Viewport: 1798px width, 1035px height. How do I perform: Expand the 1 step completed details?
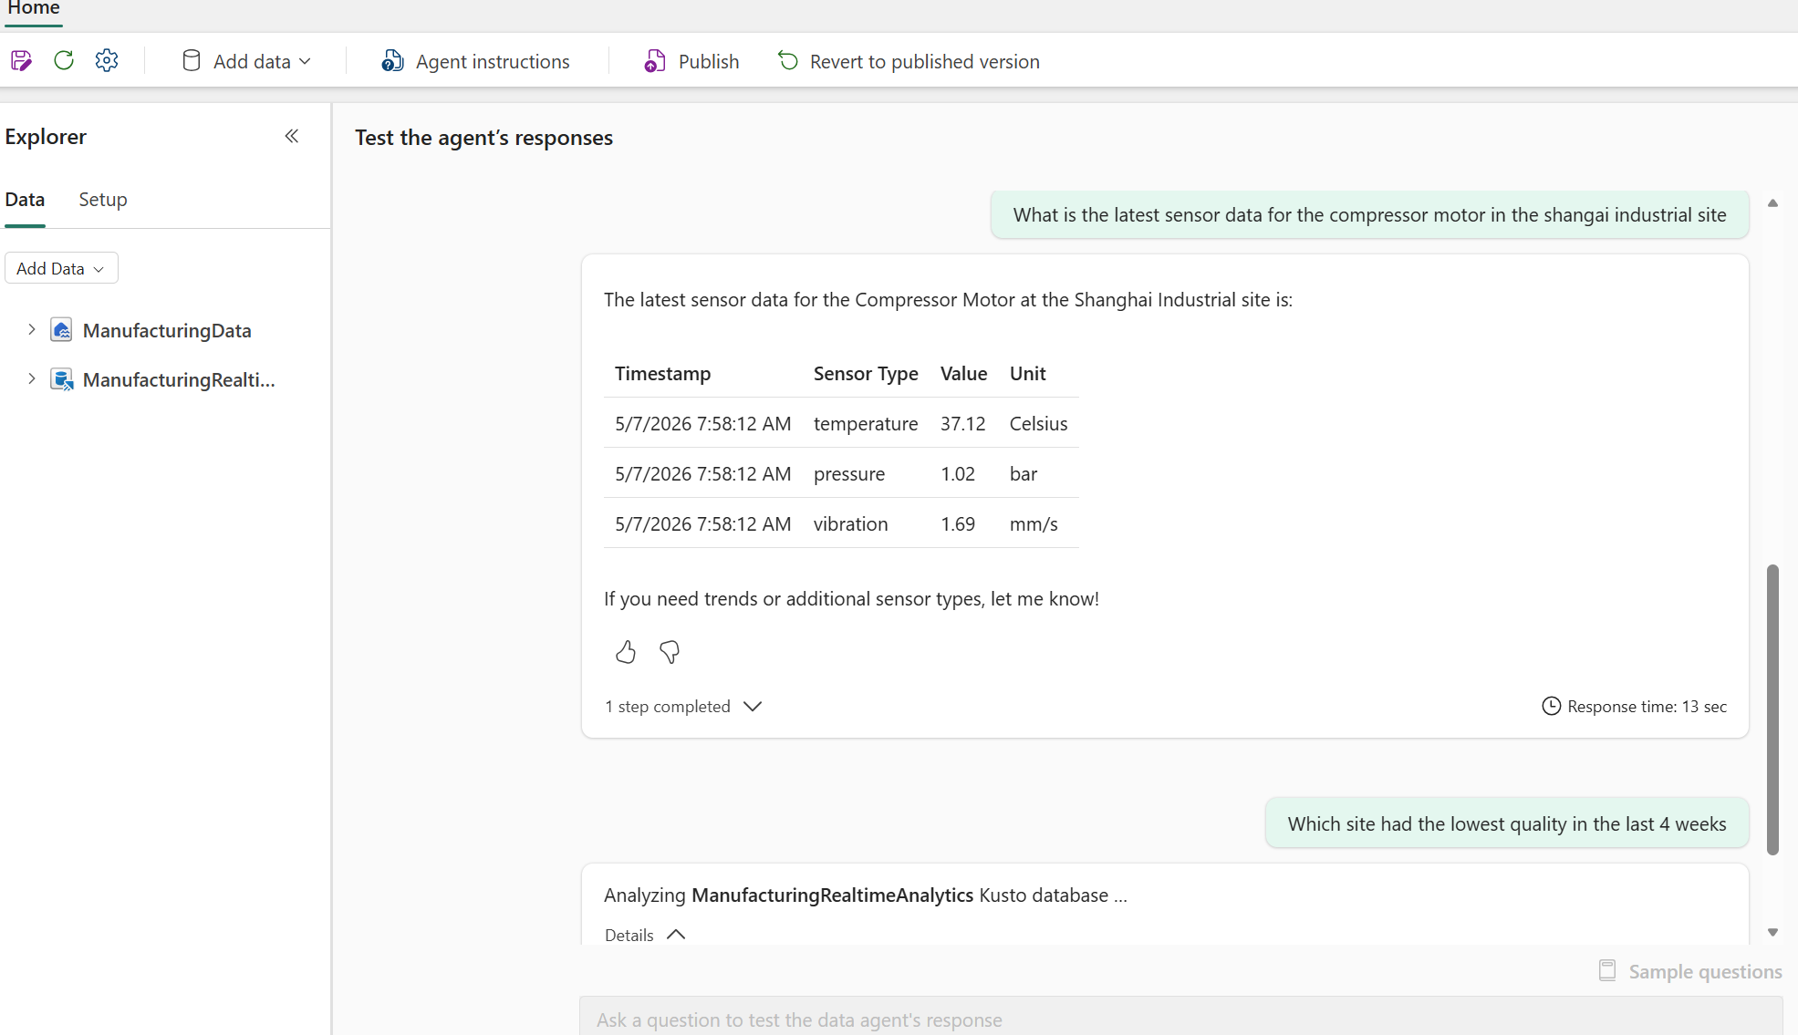coord(683,707)
